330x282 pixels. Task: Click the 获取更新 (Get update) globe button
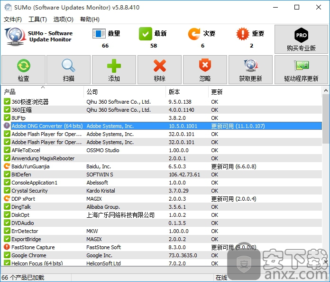click(x=250, y=69)
